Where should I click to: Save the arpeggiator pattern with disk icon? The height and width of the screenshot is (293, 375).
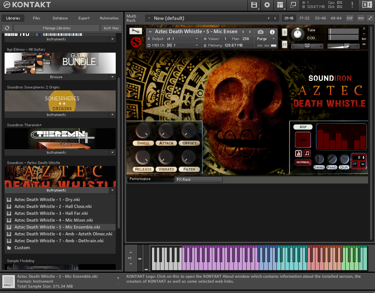[355, 164]
